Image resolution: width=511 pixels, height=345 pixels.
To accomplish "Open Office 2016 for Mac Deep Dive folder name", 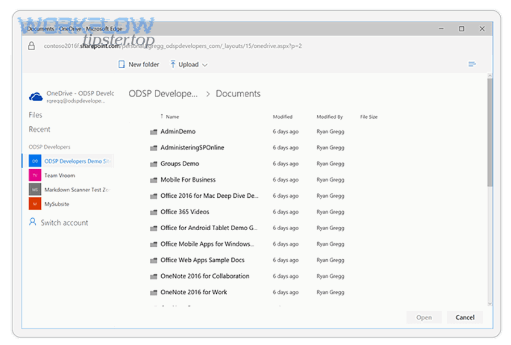I will pyautogui.click(x=209, y=196).
